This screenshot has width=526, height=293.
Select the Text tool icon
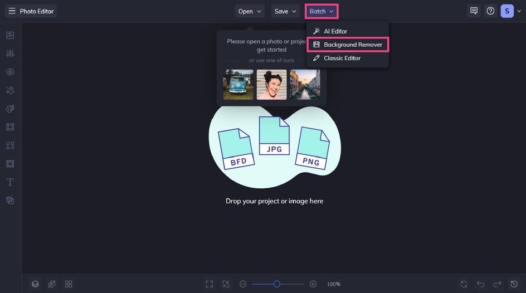(x=10, y=182)
